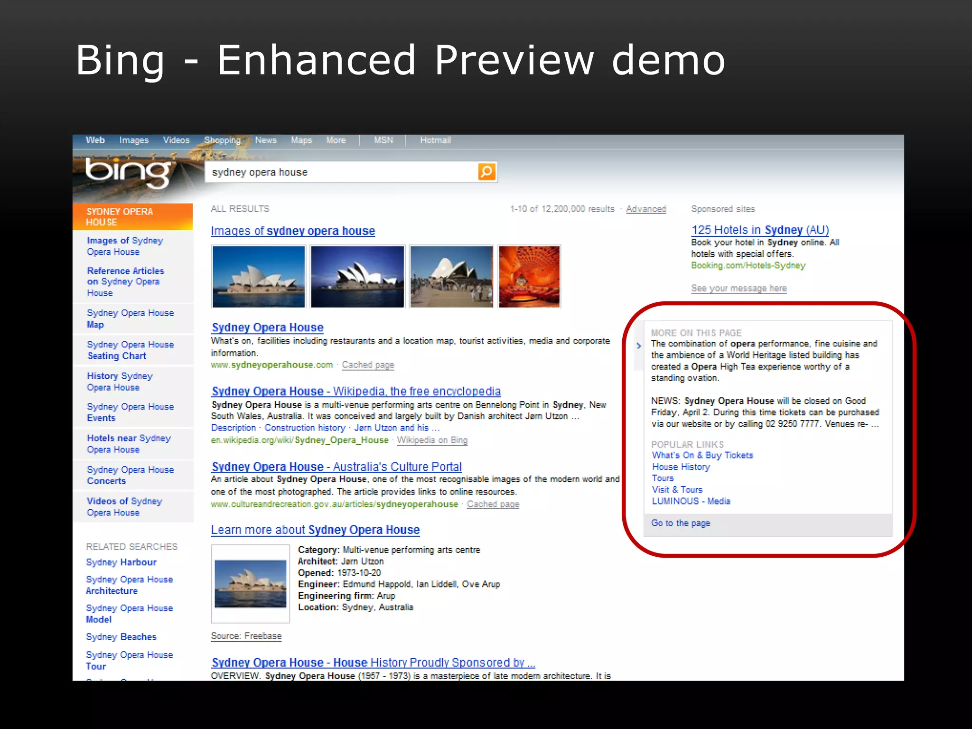Open House History popular link

tap(681, 467)
